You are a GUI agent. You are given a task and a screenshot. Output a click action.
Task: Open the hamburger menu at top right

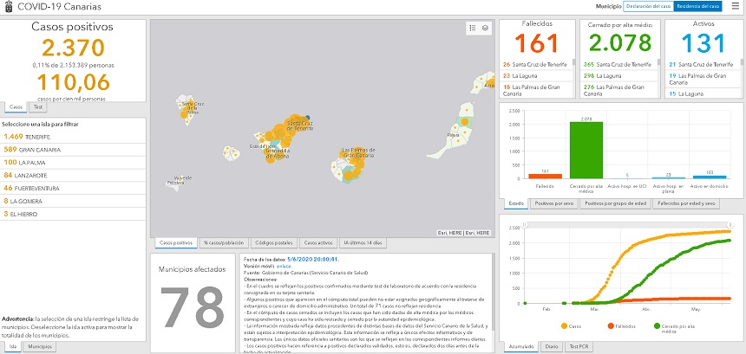(x=735, y=7)
